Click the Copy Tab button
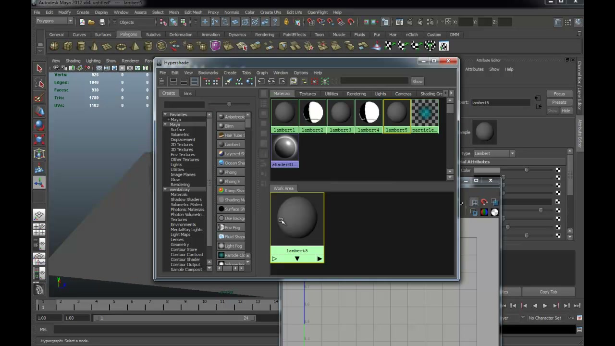 coord(548,292)
